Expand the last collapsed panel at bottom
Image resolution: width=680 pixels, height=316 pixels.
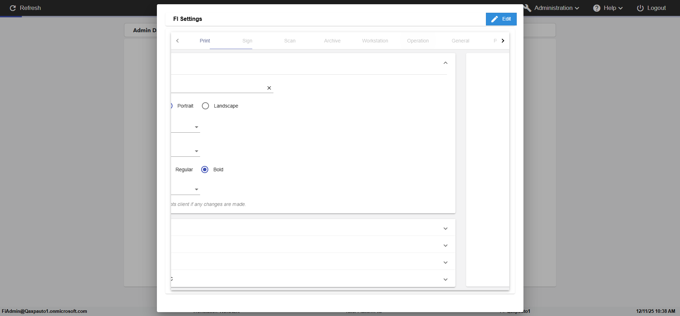(x=446, y=280)
